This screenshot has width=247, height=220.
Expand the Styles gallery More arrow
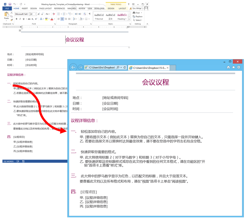coord(129,19)
